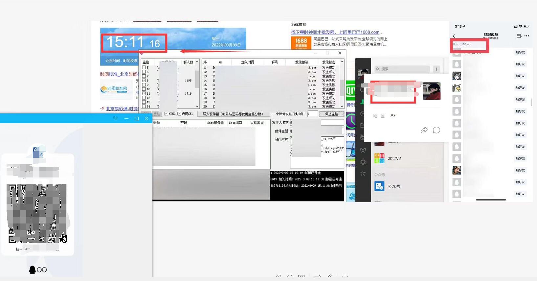Check monitoring box for group row 5
Screen dimensions: 537x281
(x=144, y=67)
